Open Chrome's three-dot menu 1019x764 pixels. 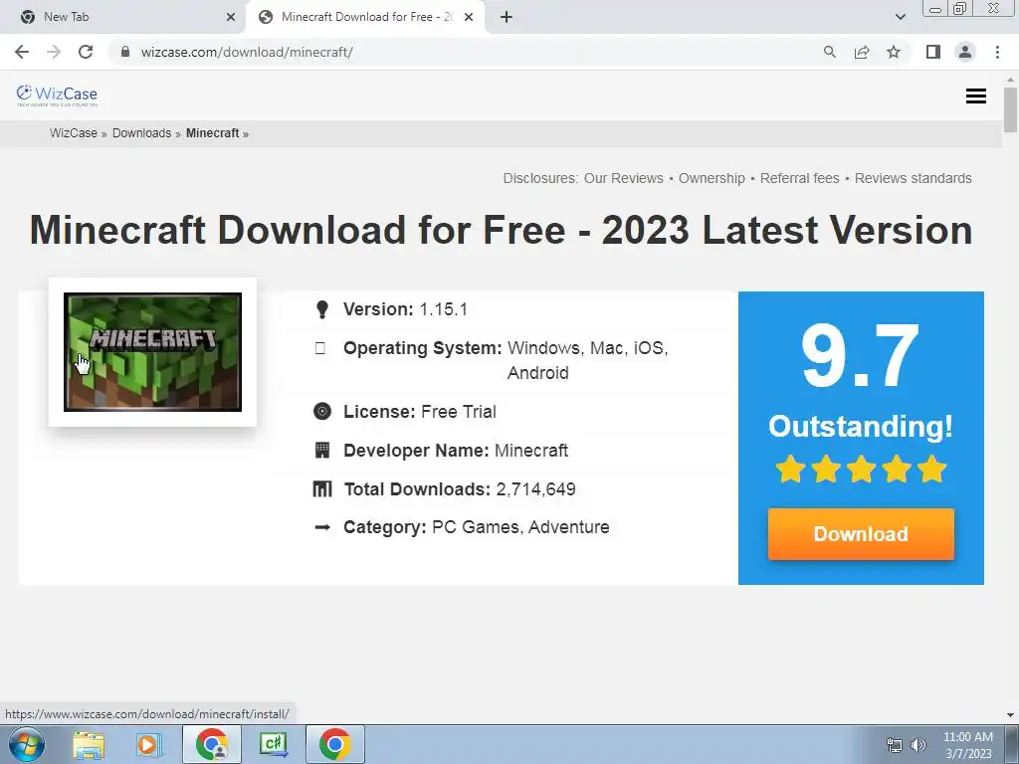point(997,52)
